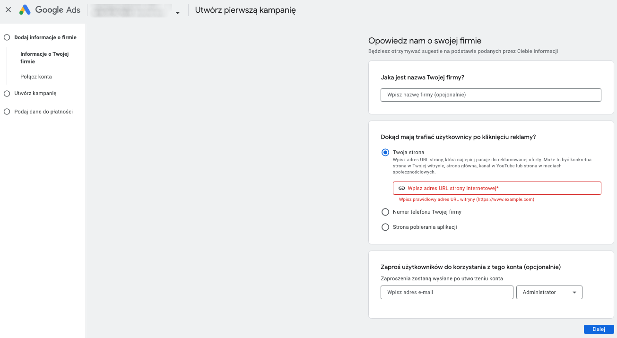Click the website URL input field
Screen dimensions: 617x338
tap(496, 188)
